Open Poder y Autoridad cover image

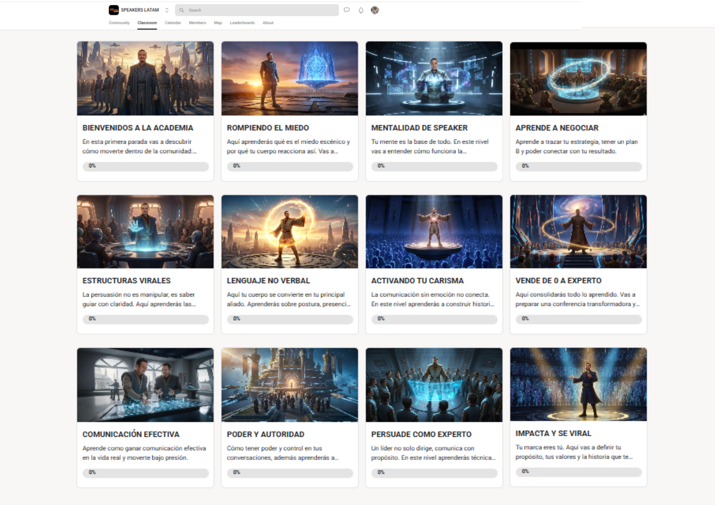tap(289, 385)
